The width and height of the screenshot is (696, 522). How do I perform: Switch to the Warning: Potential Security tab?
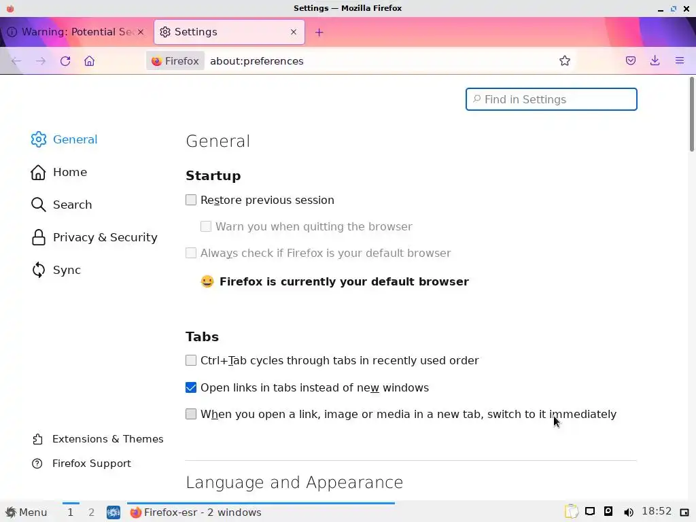(75, 32)
